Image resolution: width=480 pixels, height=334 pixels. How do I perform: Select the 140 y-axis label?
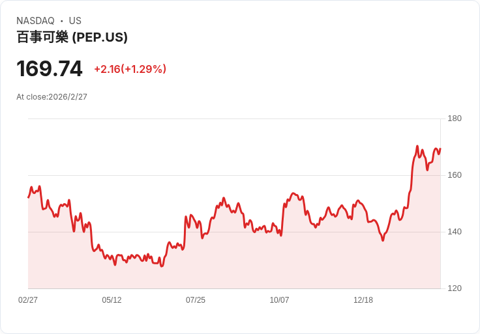[x=455, y=232]
